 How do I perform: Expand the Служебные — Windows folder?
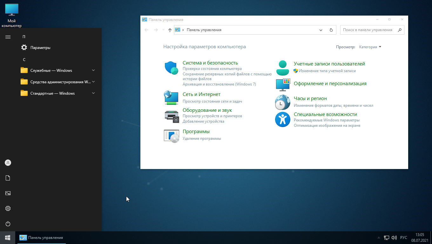tap(57, 70)
